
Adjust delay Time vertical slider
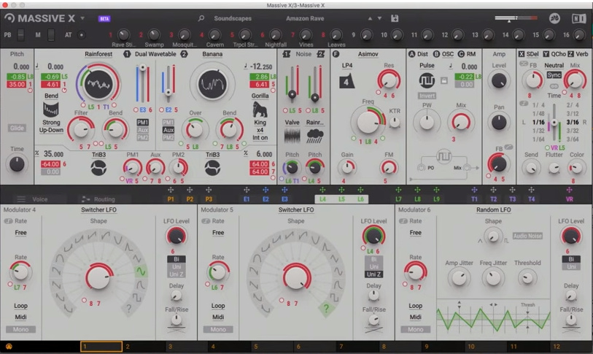point(554,122)
